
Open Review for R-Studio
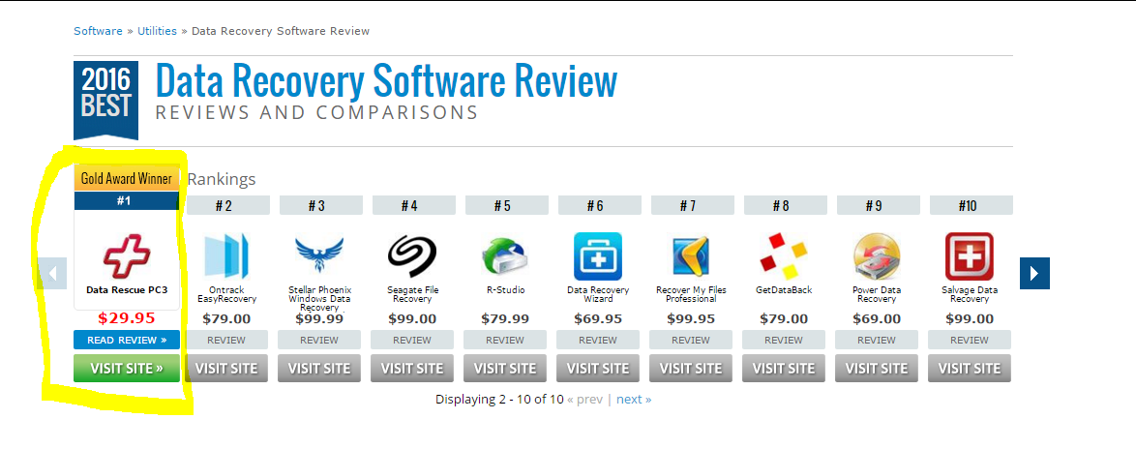pyautogui.click(x=505, y=340)
